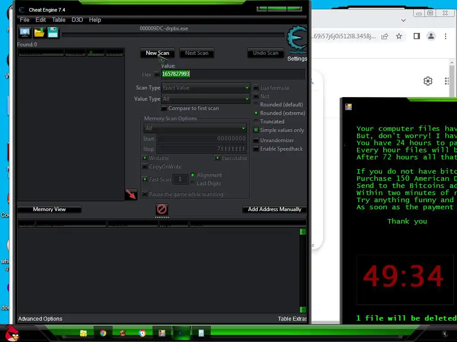Click the red arrow add-to-list icon
The height and width of the screenshot is (342, 457).
[131, 194]
